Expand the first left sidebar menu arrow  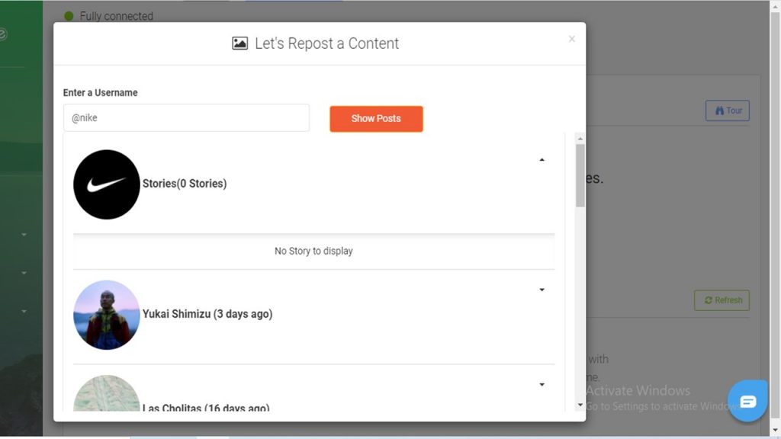[x=24, y=235]
